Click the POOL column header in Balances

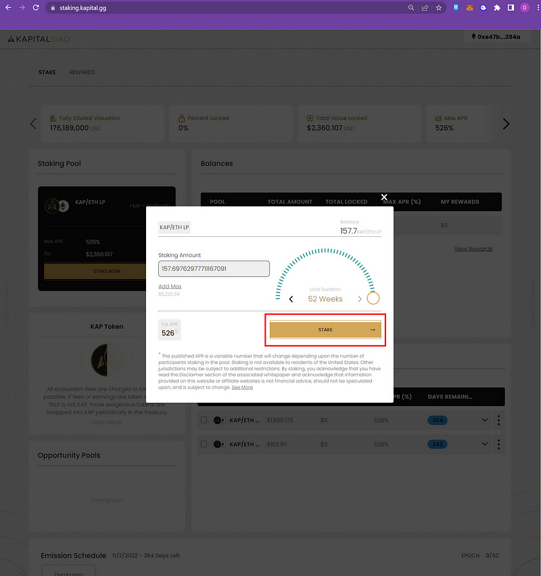218,202
